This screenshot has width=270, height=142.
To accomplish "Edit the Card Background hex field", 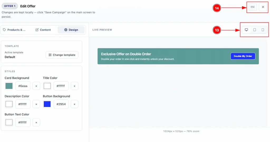I will pos(23,86).
